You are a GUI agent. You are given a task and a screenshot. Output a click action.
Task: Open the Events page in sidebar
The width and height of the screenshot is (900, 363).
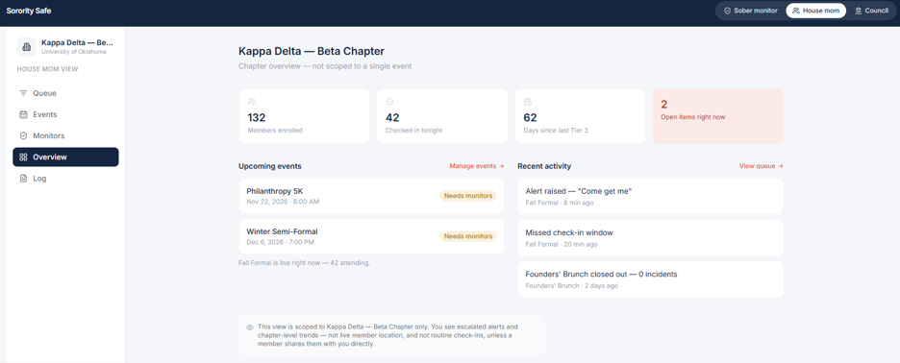click(65, 114)
